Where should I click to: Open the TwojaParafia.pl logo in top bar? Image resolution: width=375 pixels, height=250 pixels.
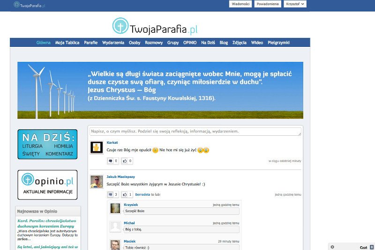[30, 5]
